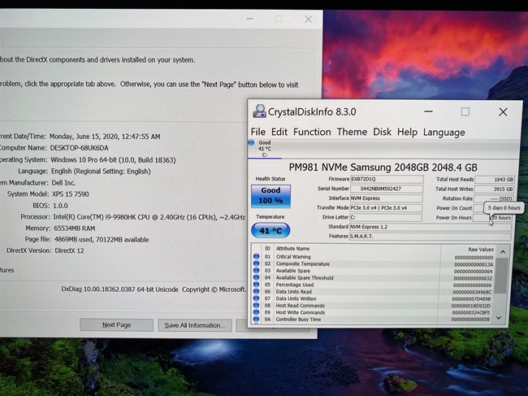Click the blue status dot for Composite Temperature
Screen dimensions: 528x396
[257, 263]
